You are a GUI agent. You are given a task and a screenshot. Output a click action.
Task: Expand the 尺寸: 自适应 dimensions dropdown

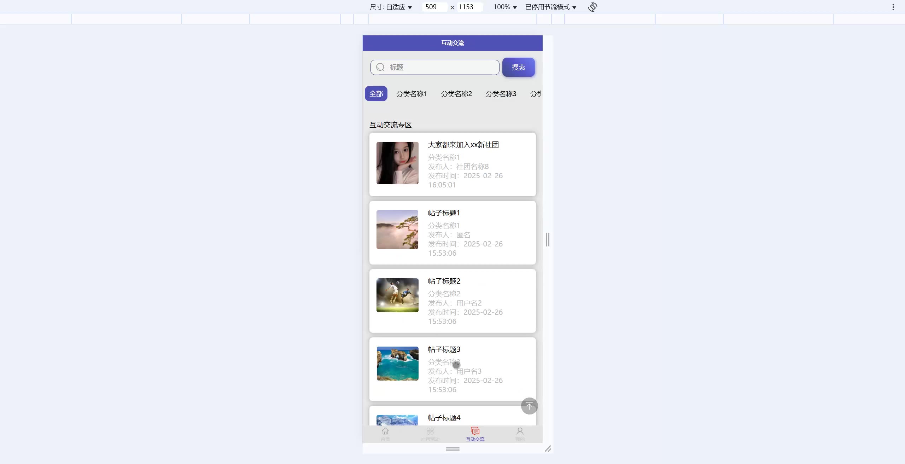click(x=391, y=7)
